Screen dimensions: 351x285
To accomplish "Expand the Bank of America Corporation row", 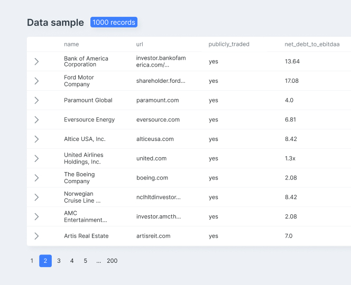I will point(36,61).
